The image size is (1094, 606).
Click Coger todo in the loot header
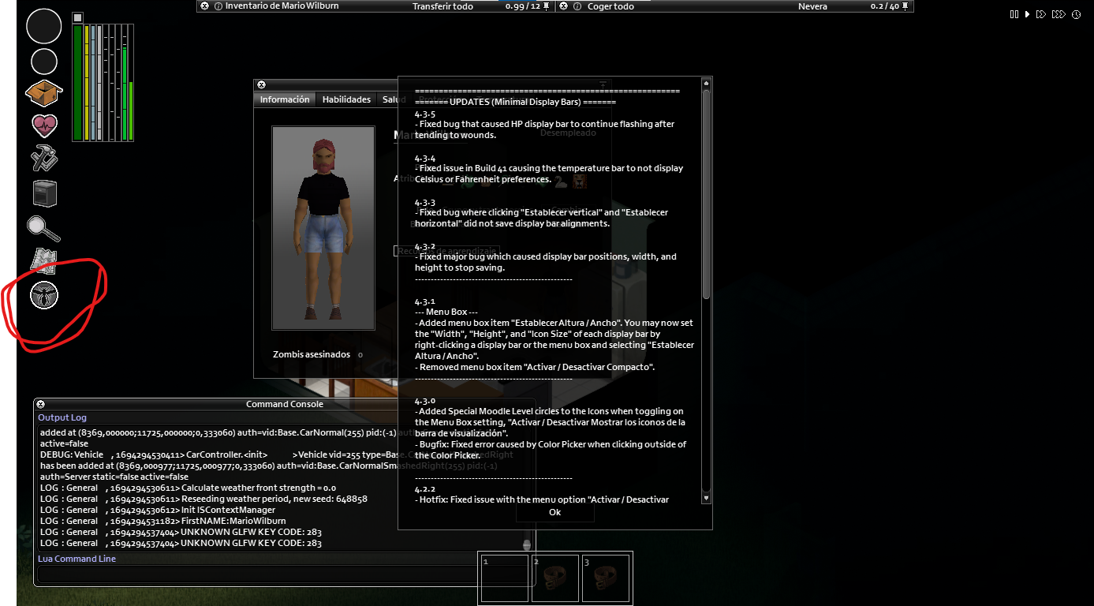610,6
